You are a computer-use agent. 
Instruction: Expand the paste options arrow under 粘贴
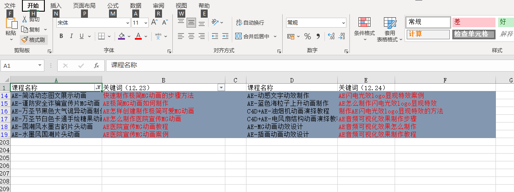(11, 40)
